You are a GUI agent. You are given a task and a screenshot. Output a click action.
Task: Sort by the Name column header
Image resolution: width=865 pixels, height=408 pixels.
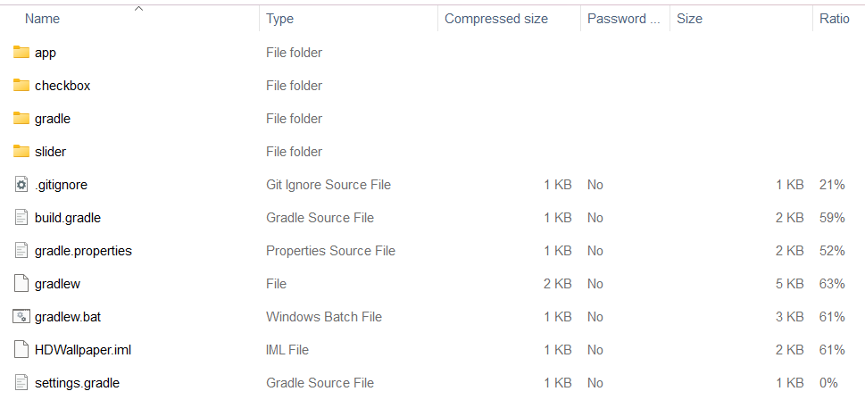coord(42,19)
